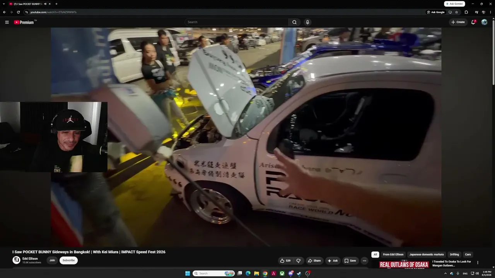Select the All filter chip

pos(375,254)
